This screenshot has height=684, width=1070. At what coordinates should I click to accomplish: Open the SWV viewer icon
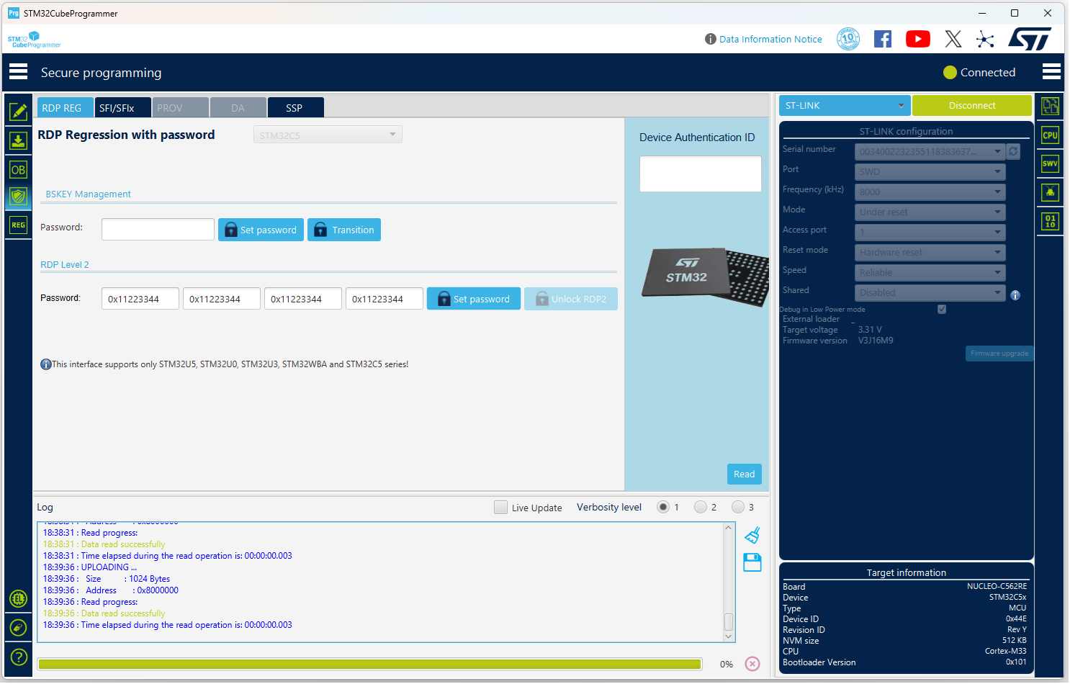[x=1051, y=164]
